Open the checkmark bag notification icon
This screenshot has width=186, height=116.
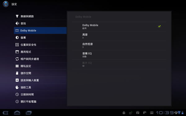point(138,113)
